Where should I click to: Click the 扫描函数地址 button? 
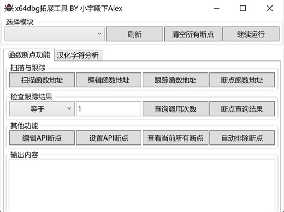click(x=42, y=80)
